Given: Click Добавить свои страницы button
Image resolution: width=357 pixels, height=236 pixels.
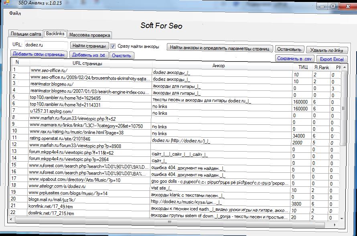Looking at the screenshot, I should [39, 54].
